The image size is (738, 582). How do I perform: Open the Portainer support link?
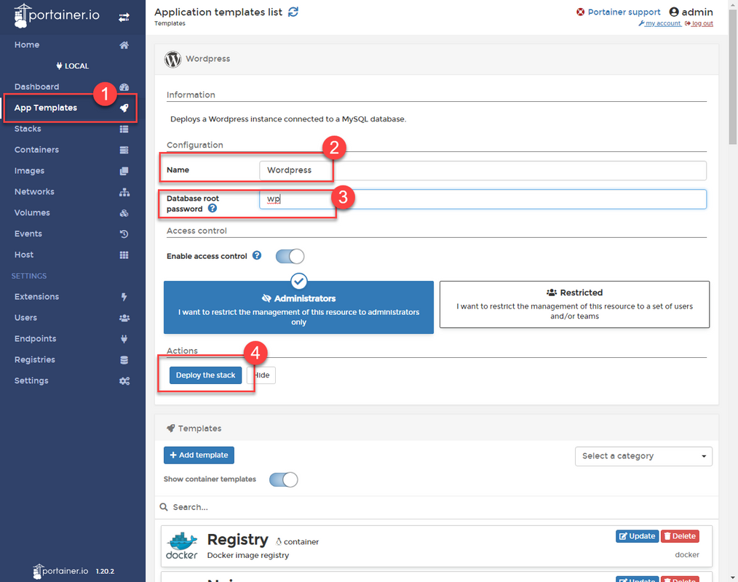(x=624, y=12)
